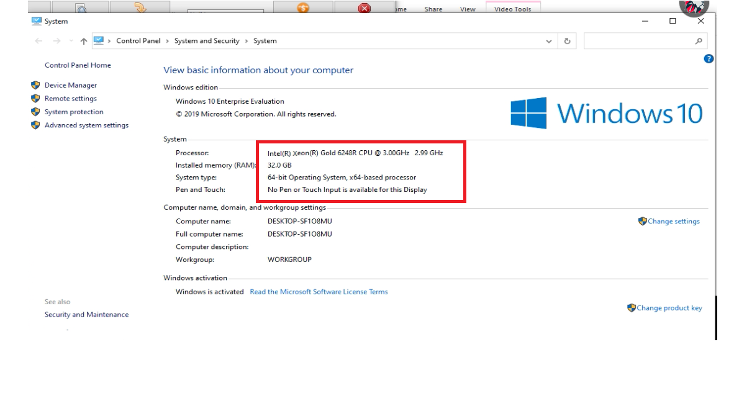Click the "Computer description:" label
Image resolution: width=752 pixels, height=411 pixels.
pyautogui.click(x=212, y=246)
